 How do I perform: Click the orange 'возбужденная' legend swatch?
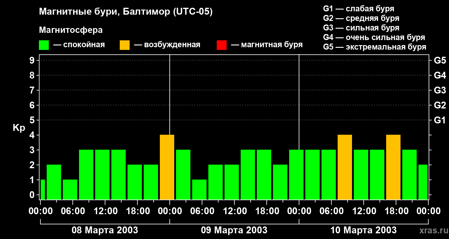(125, 45)
